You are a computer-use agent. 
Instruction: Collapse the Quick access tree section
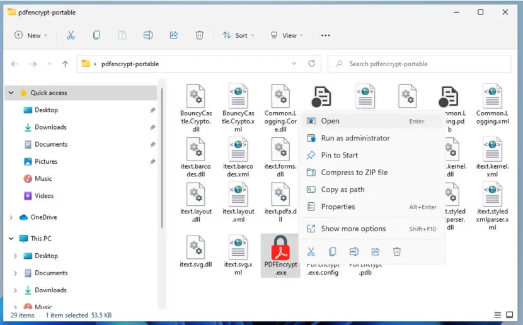(x=11, y=93)
